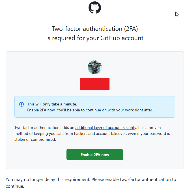Click the Two-factor authentication (2FA) heading

coord(95,29)
